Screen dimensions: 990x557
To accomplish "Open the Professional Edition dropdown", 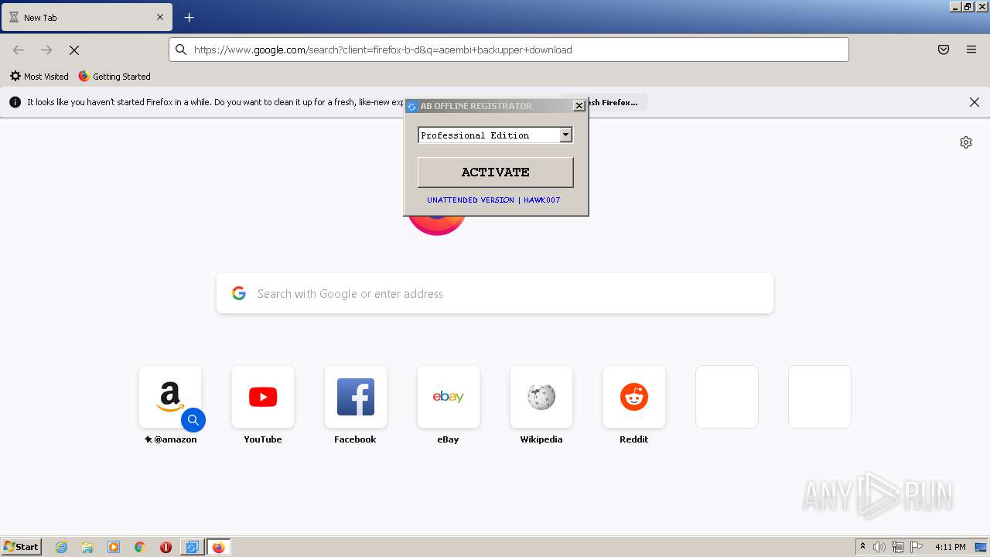I will click(x=565, y=135).
